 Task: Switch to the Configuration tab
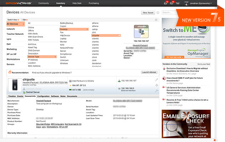pyautogui.click(x=43, y=96)
